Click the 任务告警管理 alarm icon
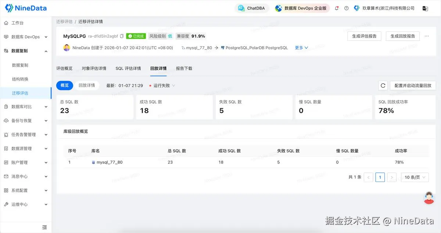441x233 pixels. click(6, 135)
